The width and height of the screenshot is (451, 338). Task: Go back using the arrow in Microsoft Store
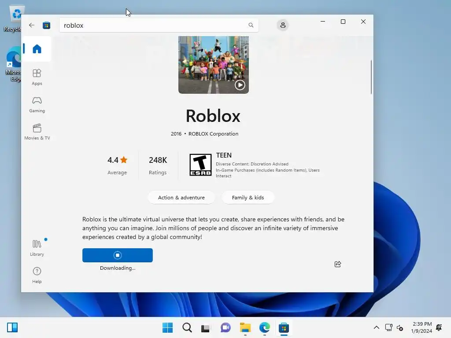(32, 25)
